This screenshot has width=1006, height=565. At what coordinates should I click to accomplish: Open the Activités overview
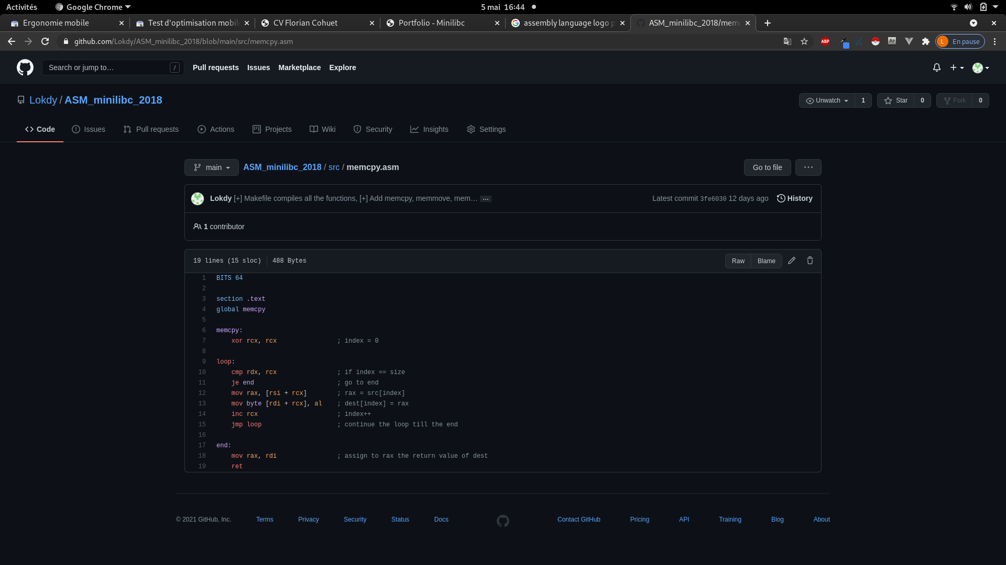(21, 7)
